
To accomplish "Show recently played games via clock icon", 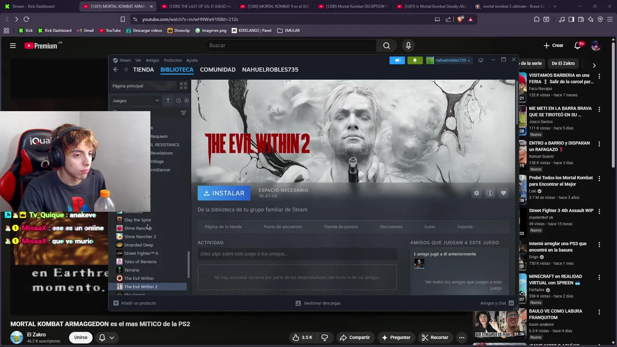I will (178, 101).
